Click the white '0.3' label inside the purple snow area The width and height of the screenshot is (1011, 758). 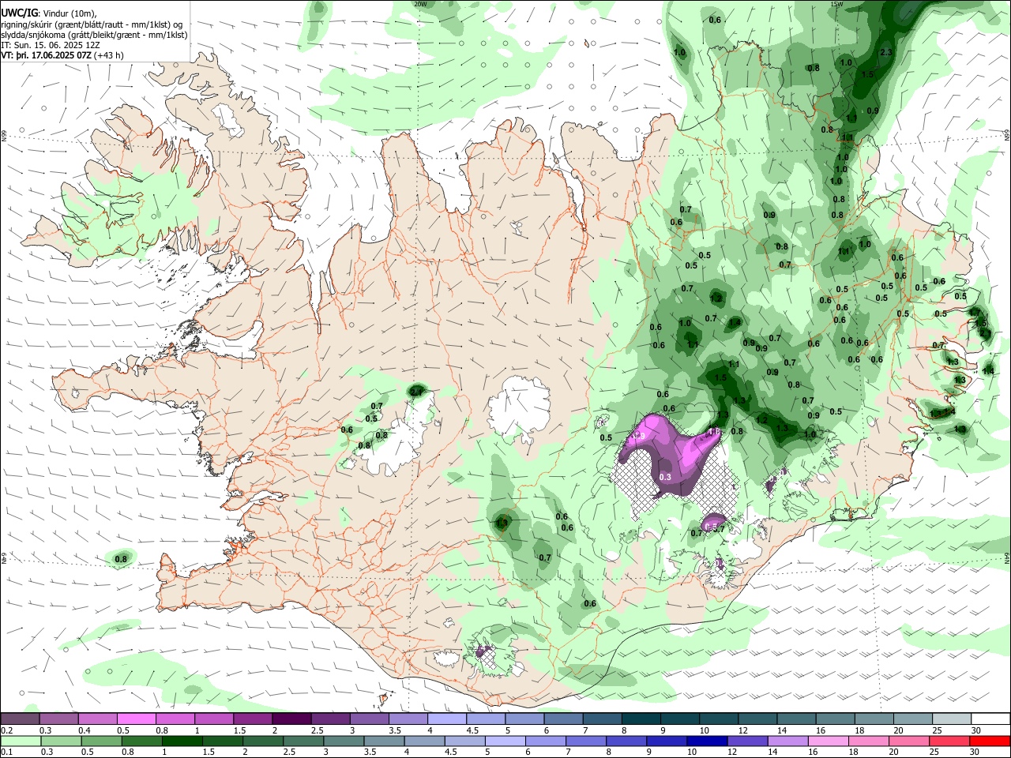[x=665, y=477]
